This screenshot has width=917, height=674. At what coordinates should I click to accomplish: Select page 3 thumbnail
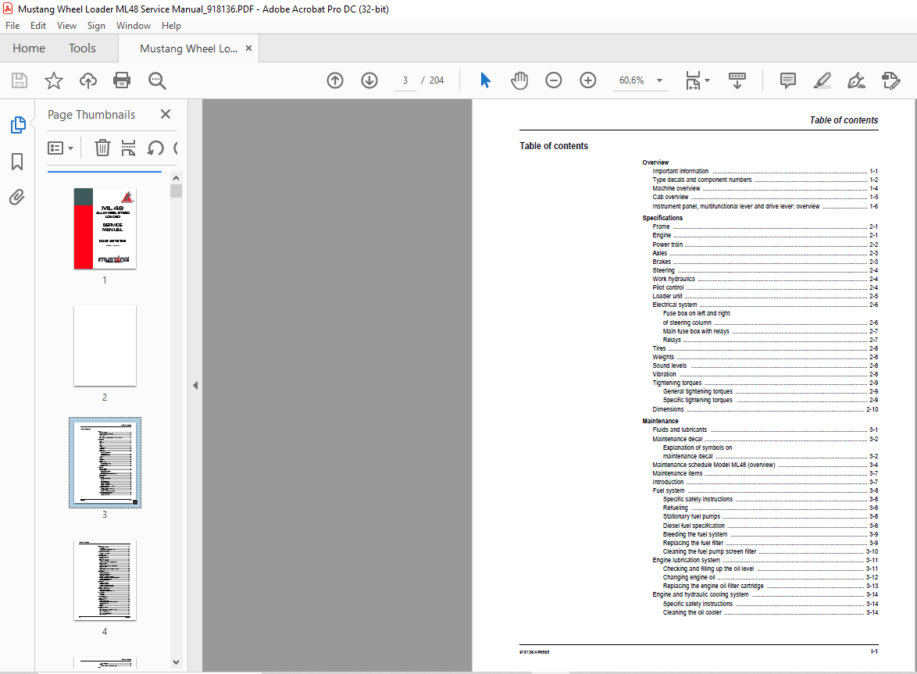(105, 462)
